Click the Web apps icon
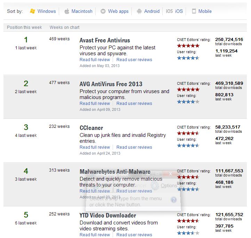 pos(103,11)
